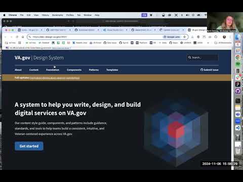243x182 pixels.
Task: Open the VA Email bookmark
Action: tap(95, 43)
